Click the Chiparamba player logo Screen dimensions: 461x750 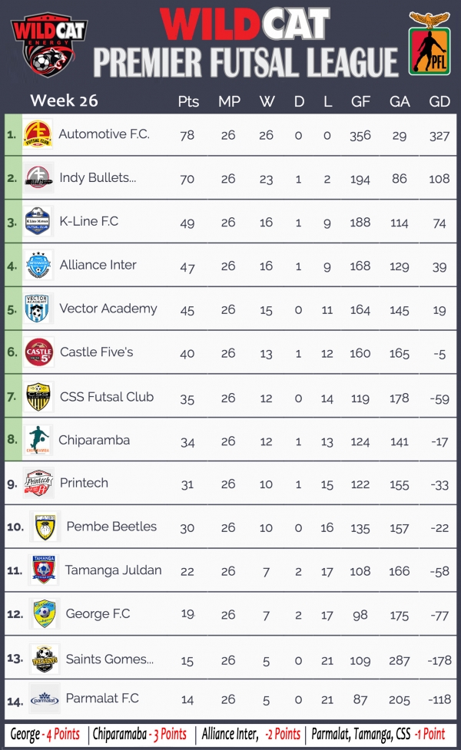38,440
